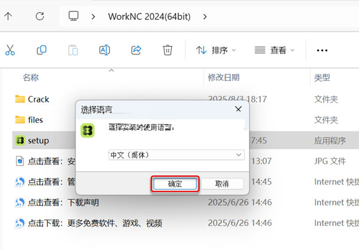Viewport: 359px width, 250px height.
Task: Click icon of 更多免费软件 shortcut
Action: point(20,223)
